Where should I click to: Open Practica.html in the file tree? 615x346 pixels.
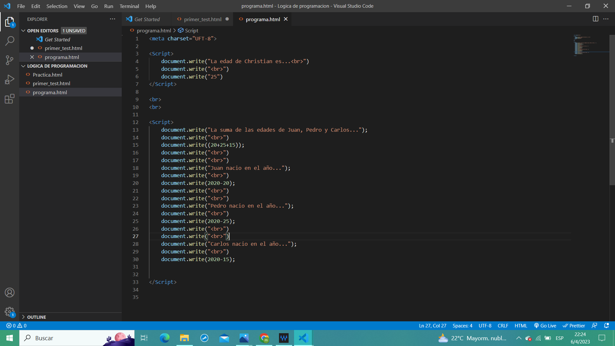(x=47, y=75)
